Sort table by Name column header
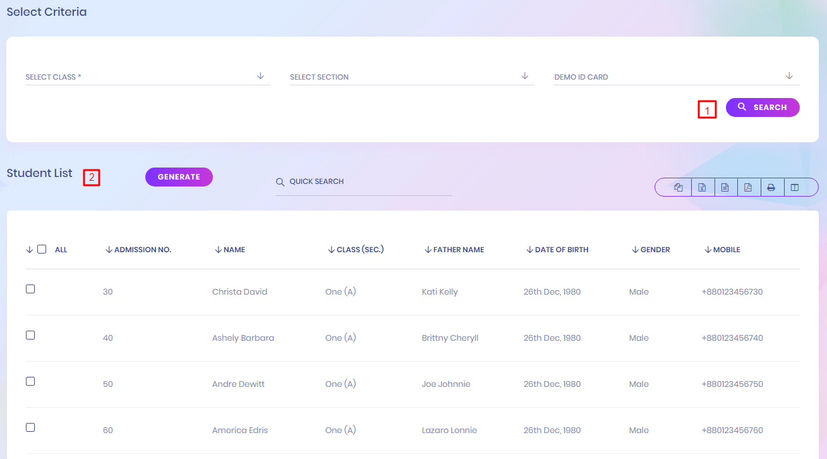827x459 pixels. 234,250
